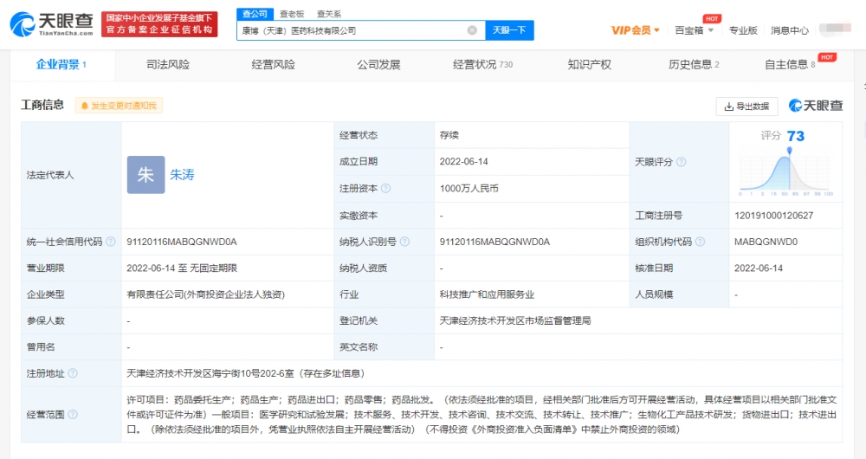
Task: Open legal representative 朱涛 link
Action: coord(182,175)
